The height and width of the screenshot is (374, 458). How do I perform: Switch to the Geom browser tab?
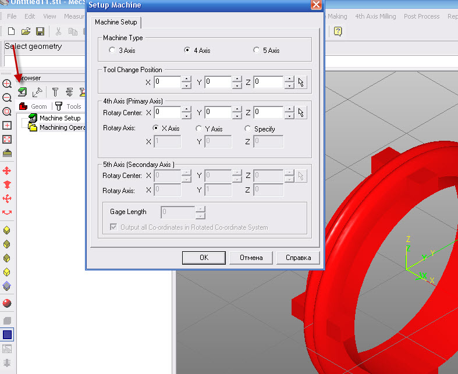tap(33, 106)
